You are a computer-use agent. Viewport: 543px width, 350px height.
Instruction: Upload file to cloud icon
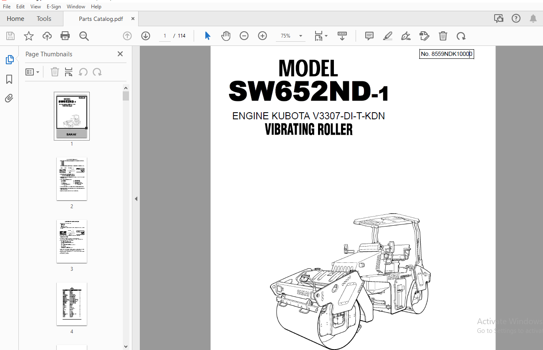click(47, 36)
